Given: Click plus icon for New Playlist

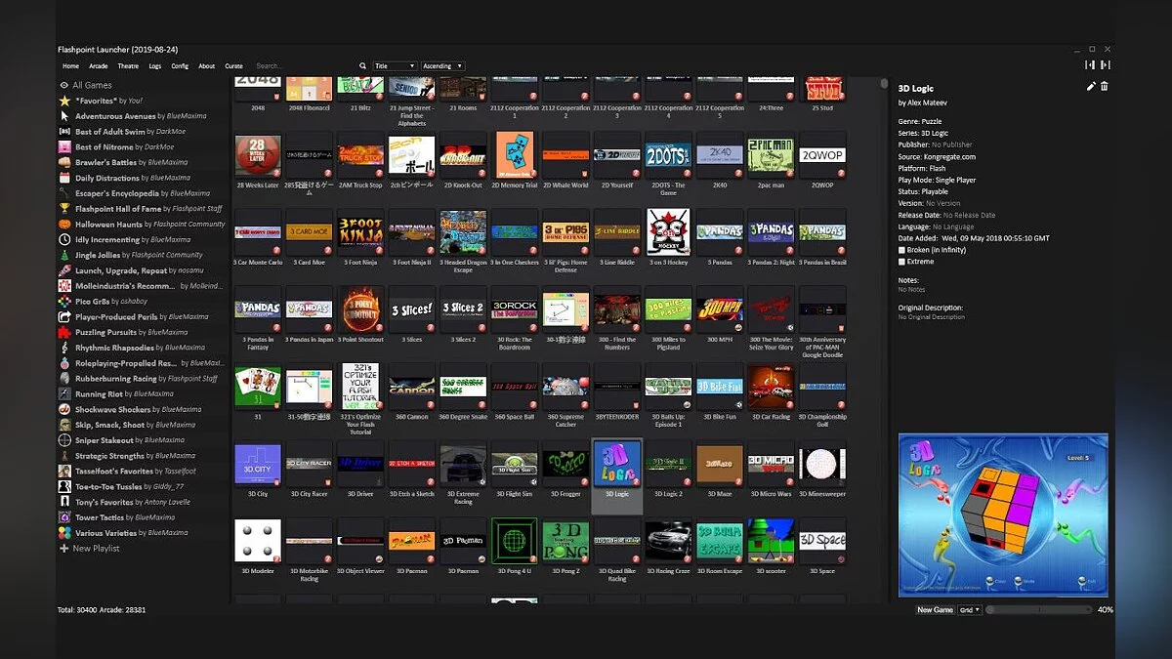Looking at the screenshot, I should pyautogui.click(x=64, y=549).
